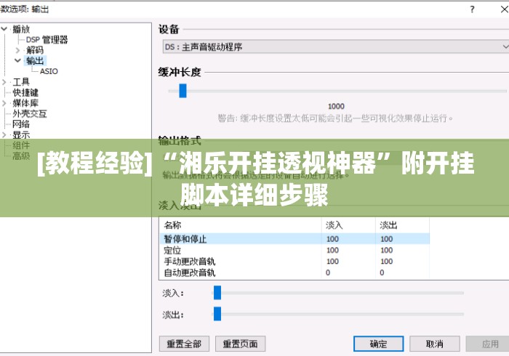The height and width of the screenshot is (356, 509).
Task: Click the 应用 button
Action: coord(489,344)
